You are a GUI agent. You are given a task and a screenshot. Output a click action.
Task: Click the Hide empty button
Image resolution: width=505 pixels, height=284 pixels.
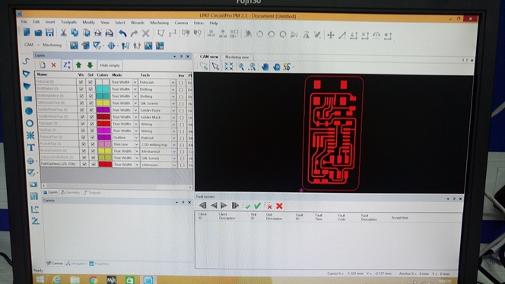click(x=110, y=65)
